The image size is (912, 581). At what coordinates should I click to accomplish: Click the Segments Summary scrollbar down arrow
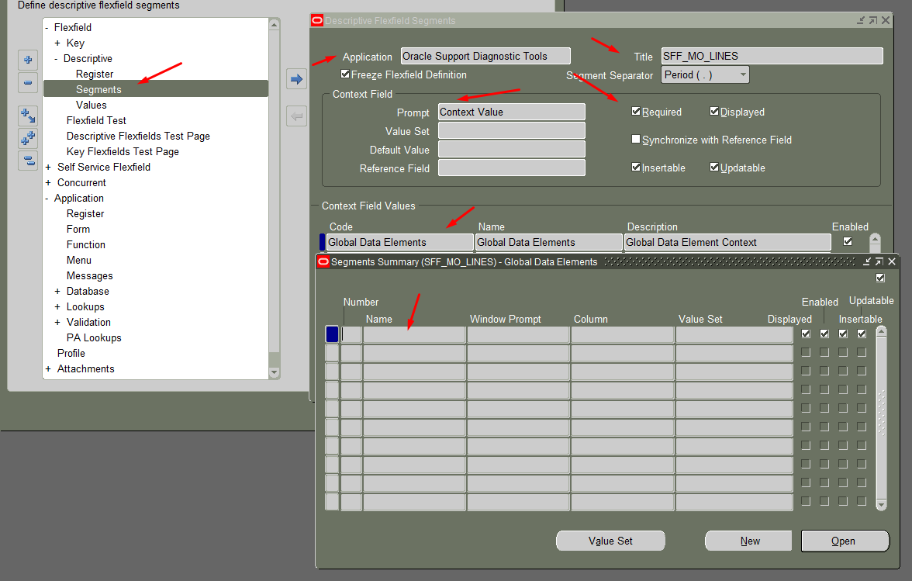click(x=881, y=505)
